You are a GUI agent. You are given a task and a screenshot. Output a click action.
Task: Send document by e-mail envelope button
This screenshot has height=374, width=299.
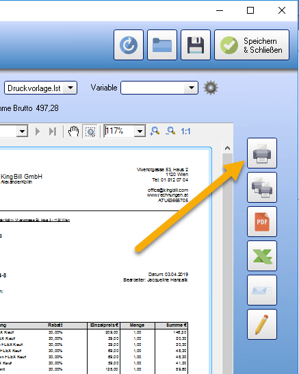tap(262, 290)
